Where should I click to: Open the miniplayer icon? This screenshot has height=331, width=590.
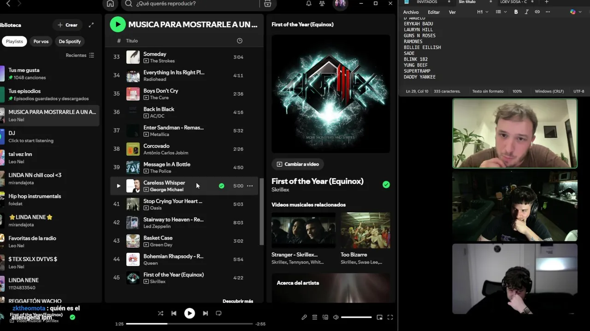pyautogui.click(x=379, y=317)
